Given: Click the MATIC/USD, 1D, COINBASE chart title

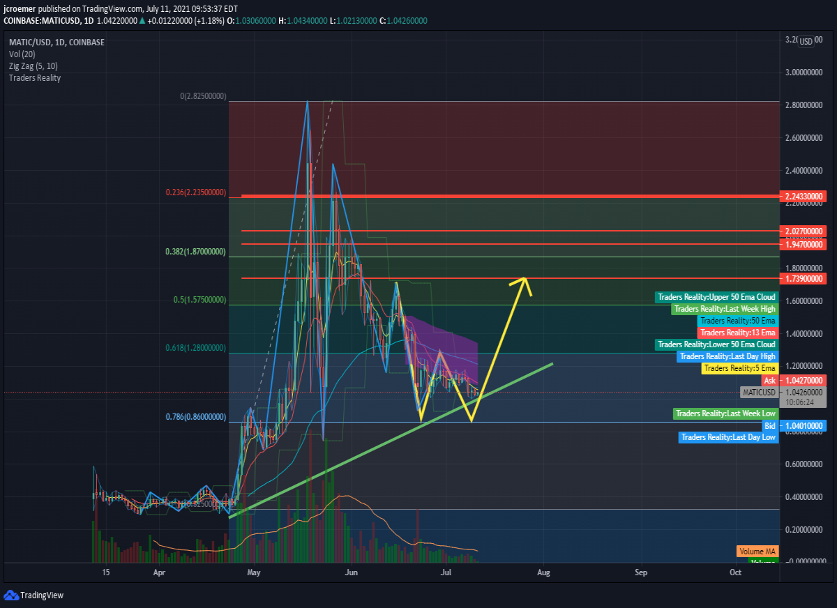Looking at the screenshot, I should pos(56,42).
